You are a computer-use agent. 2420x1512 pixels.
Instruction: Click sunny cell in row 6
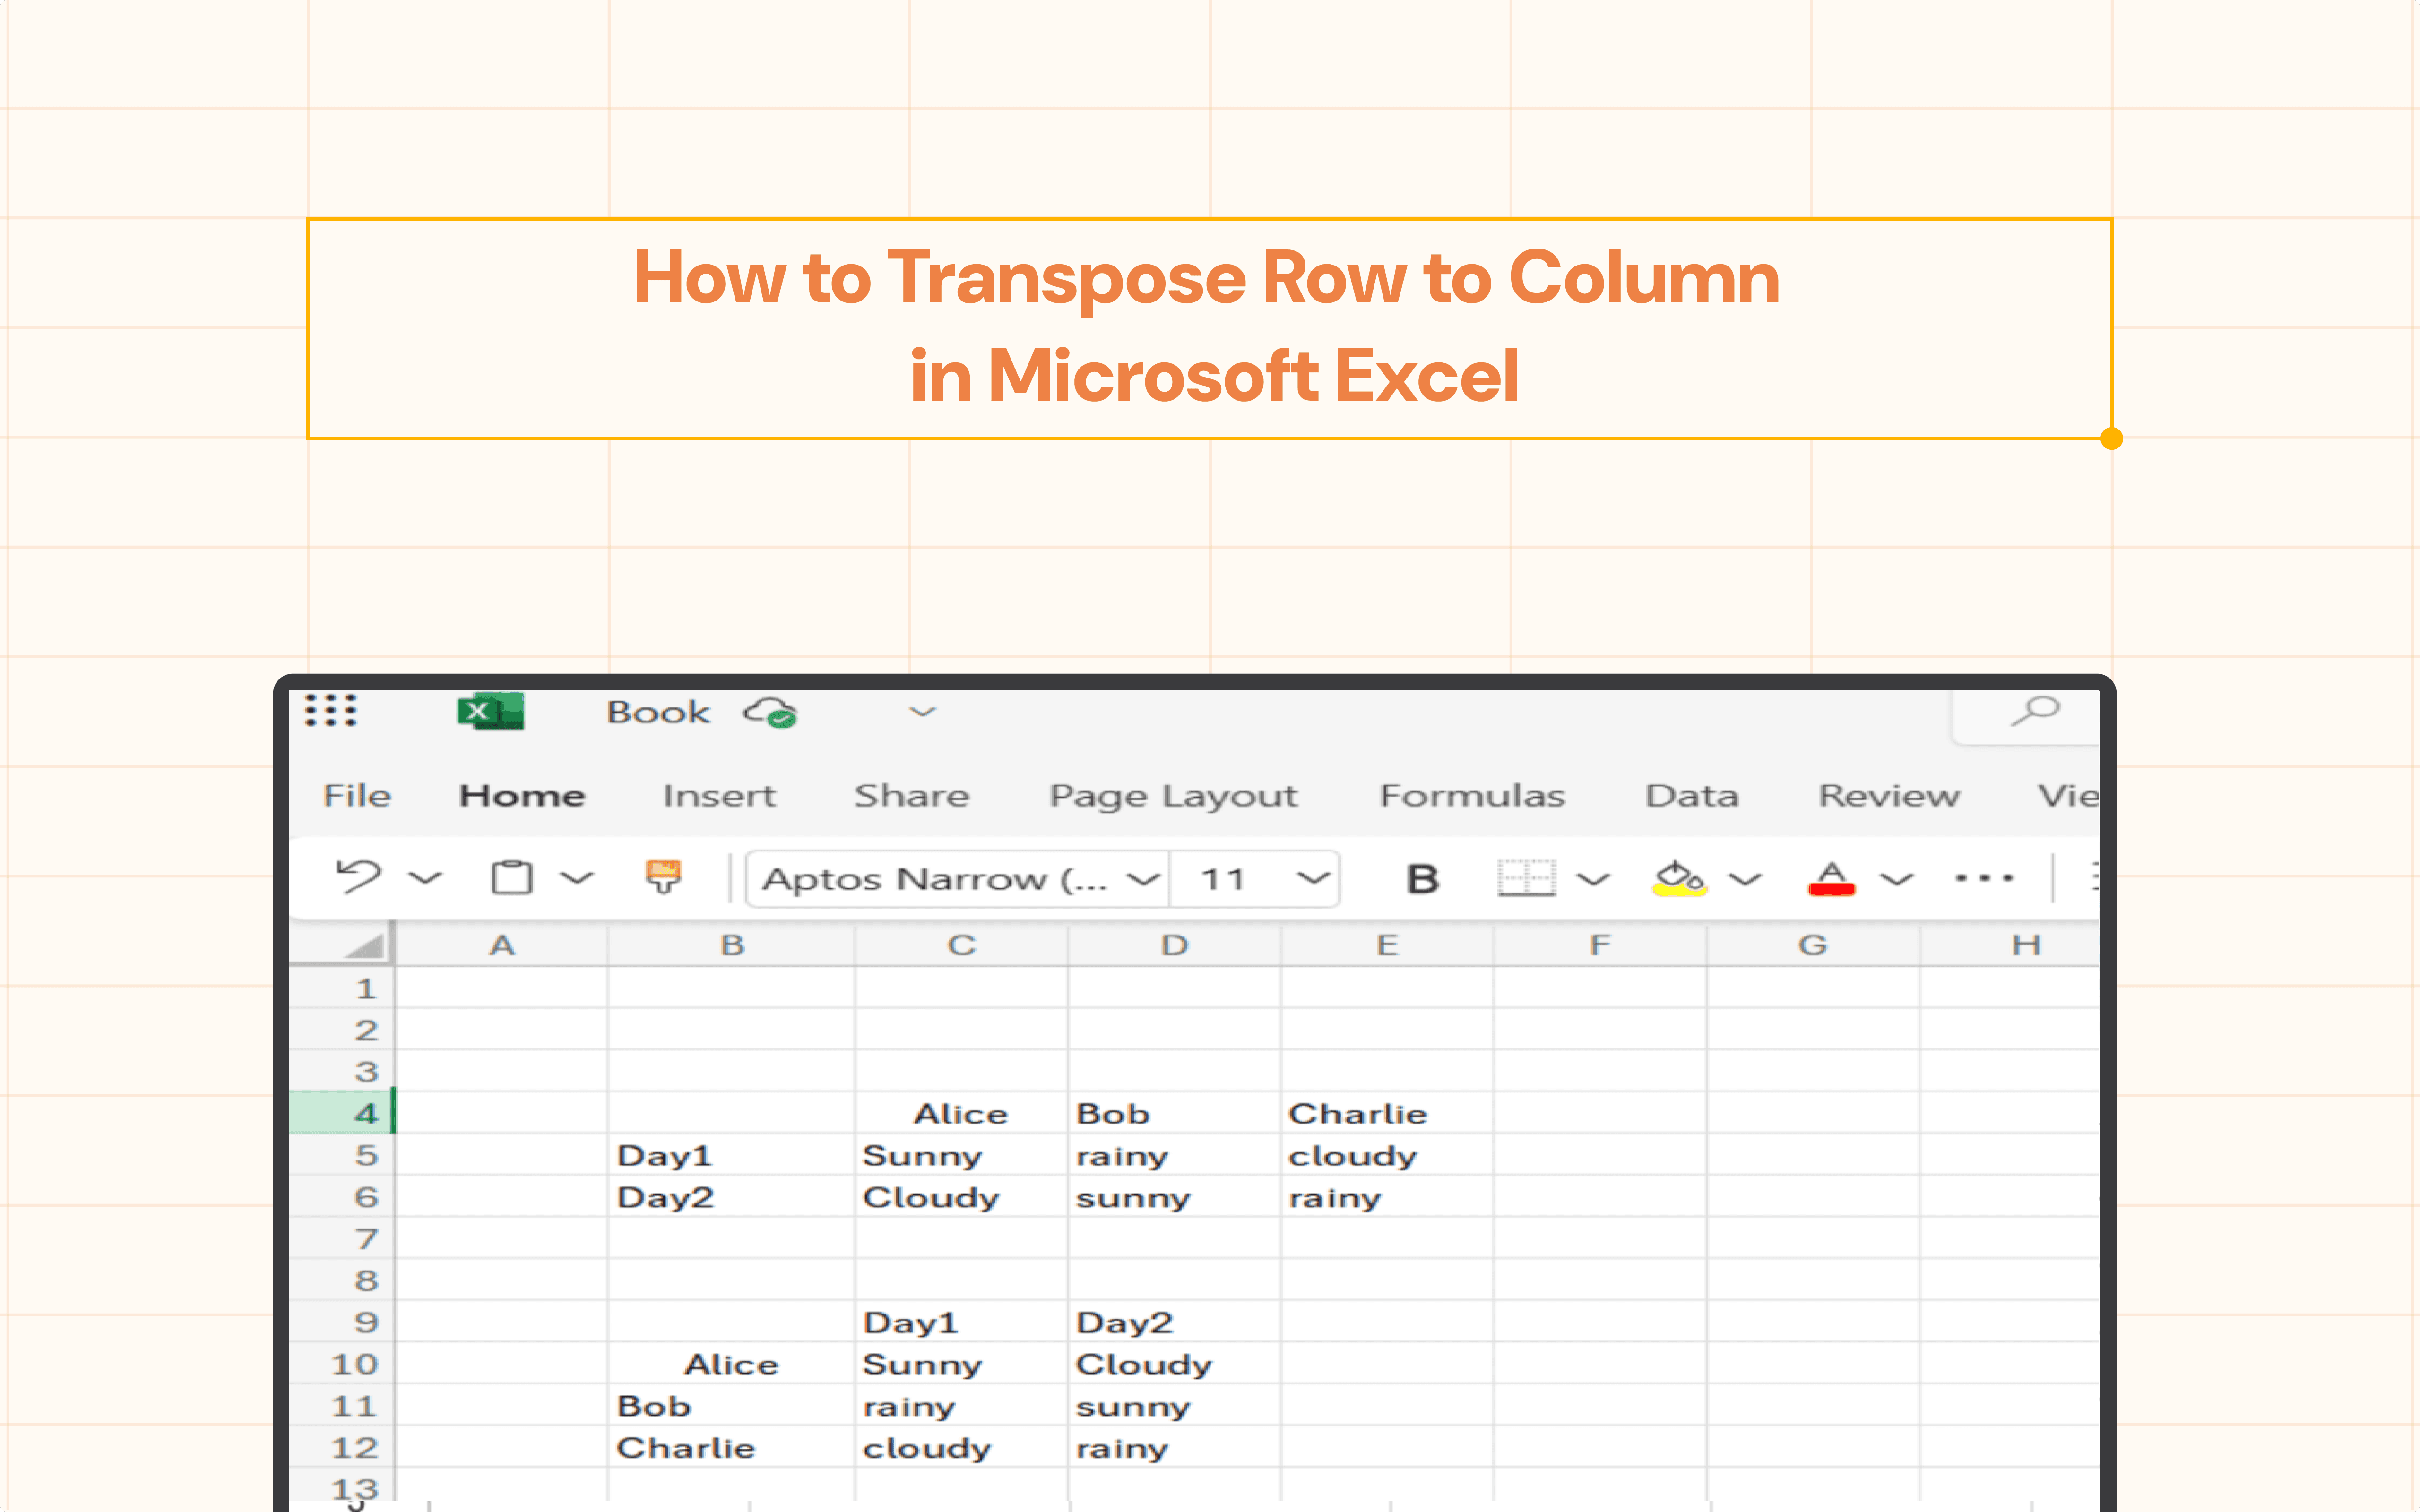(x=1174, y=1197)
